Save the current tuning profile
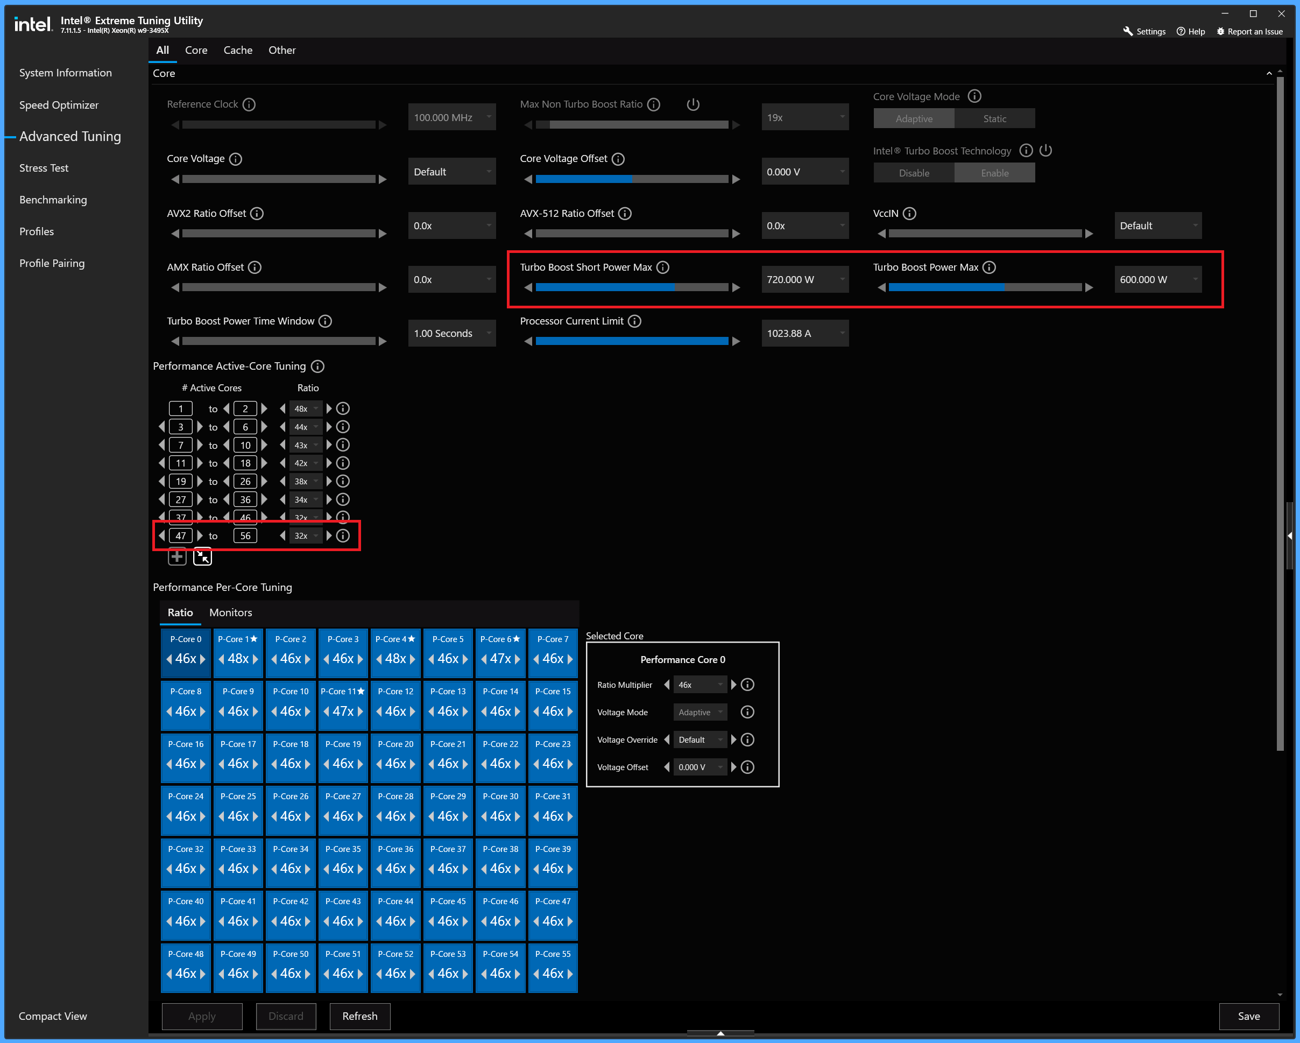The width and height of the screenshot is (1300, 1043). point(1249,1017)
